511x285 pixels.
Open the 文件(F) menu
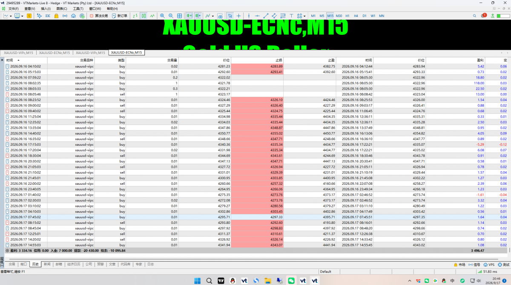coord(14,8)
